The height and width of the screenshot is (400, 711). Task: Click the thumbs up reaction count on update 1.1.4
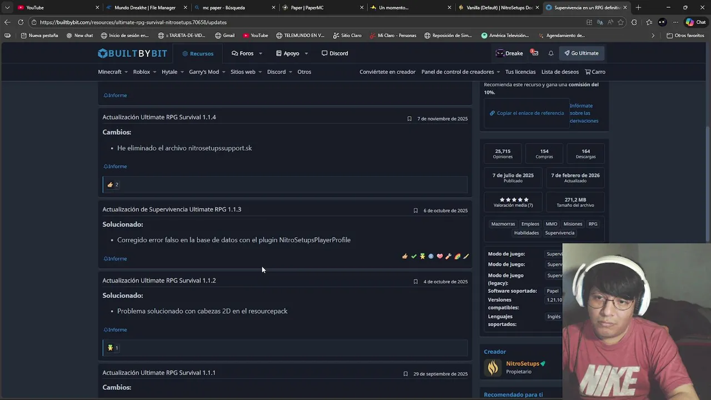click(x=113, y=184)
